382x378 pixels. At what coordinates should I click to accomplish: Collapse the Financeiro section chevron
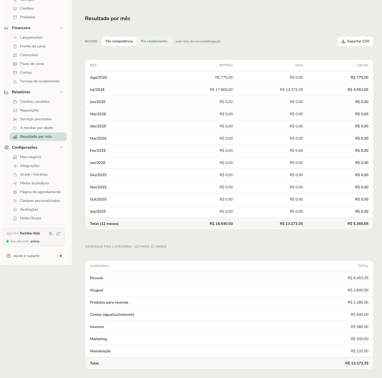tap(62, 28)
